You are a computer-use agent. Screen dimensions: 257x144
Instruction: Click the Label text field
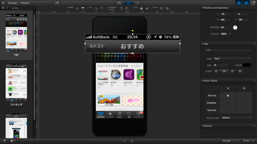pos(232,50)
